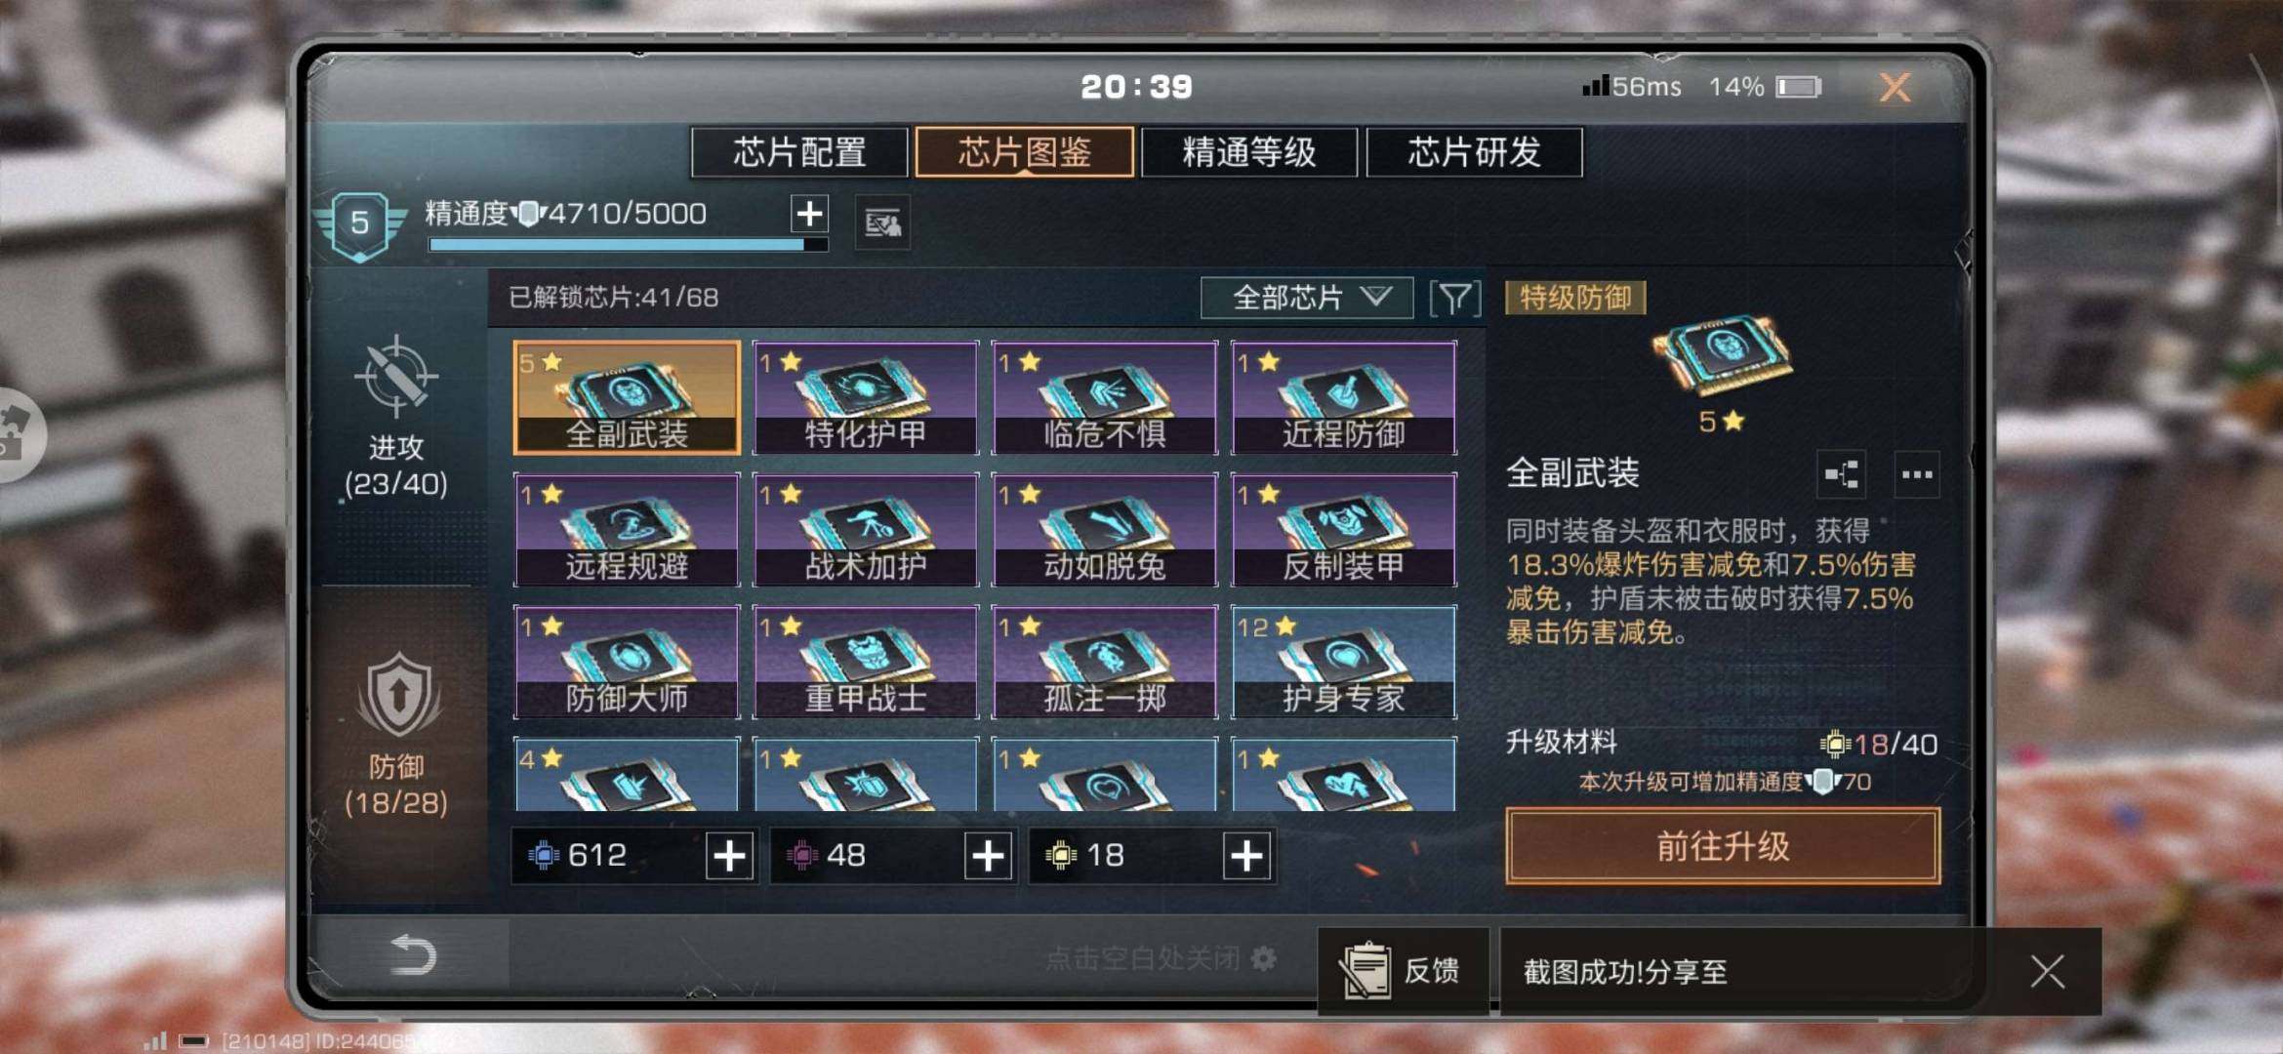Screen dimensions: 2283x1054
Task: Add more blue chip currency 612
Action: [x=728, y=856]
